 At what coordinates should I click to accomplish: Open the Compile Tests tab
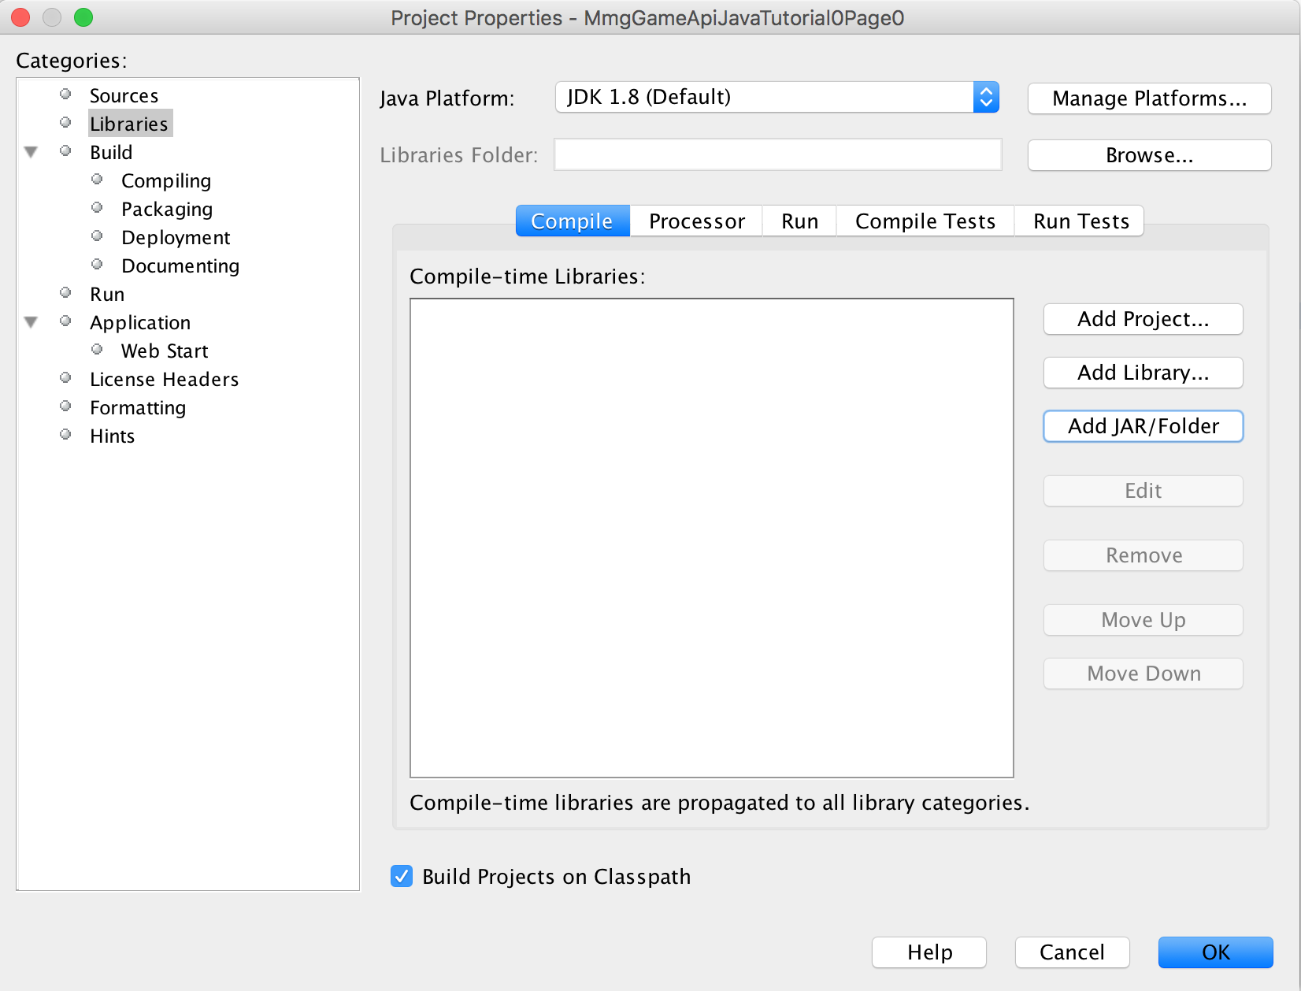tap(925, 221)
